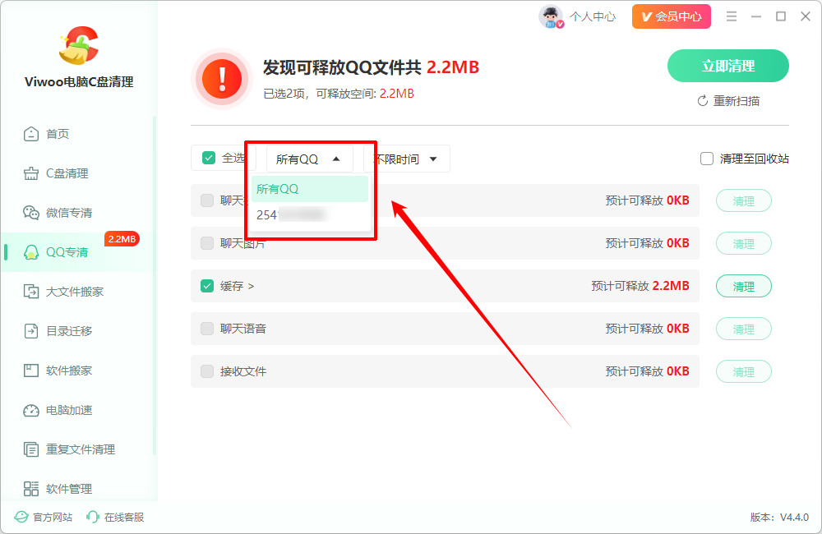822x534 pixels.
Task: Click the sidebar vertical scrollbar
Action: tap(155, 286)
